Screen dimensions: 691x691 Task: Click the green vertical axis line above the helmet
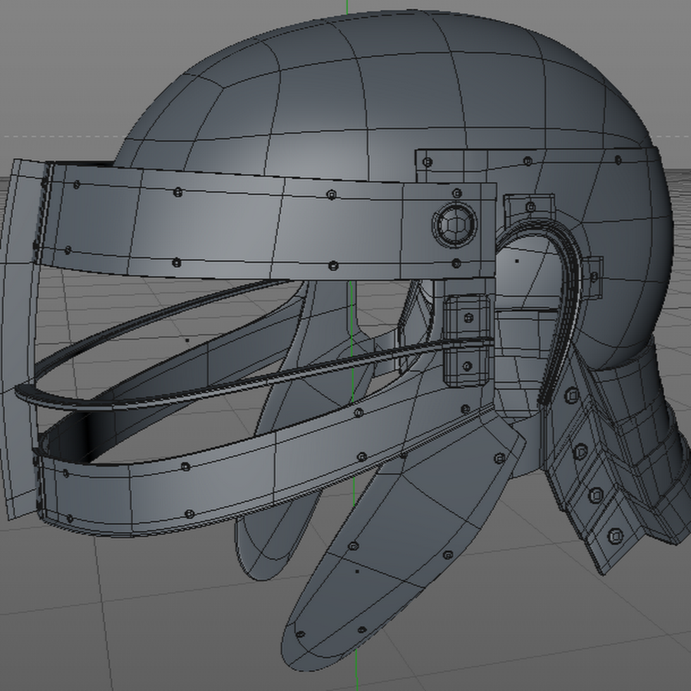coord(347,8)
